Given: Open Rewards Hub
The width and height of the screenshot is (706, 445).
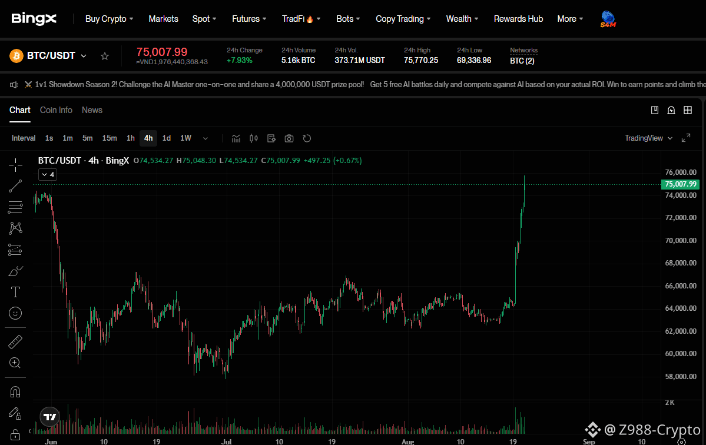Looking at the screenshot, I should click(x=518, y=19).
